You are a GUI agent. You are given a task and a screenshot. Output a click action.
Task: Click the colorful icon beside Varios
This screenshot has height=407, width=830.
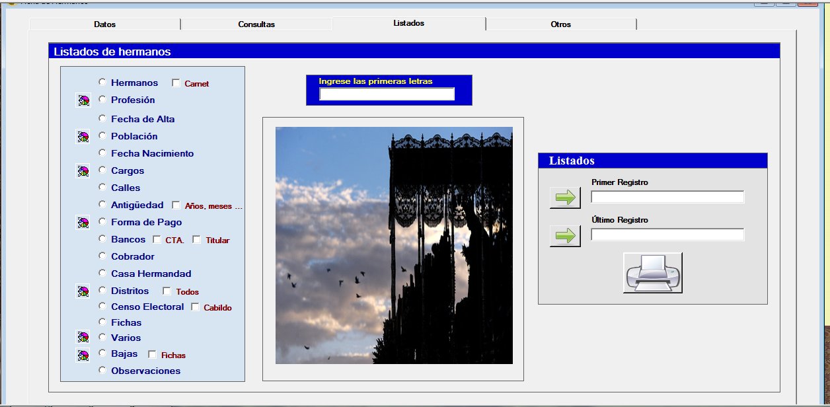(83, 338)
